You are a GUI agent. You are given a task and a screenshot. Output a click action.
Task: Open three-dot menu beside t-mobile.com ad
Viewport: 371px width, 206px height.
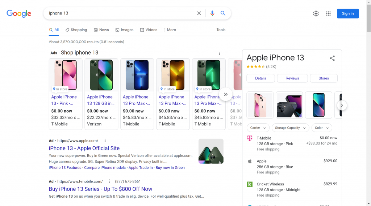click(109, 181)
